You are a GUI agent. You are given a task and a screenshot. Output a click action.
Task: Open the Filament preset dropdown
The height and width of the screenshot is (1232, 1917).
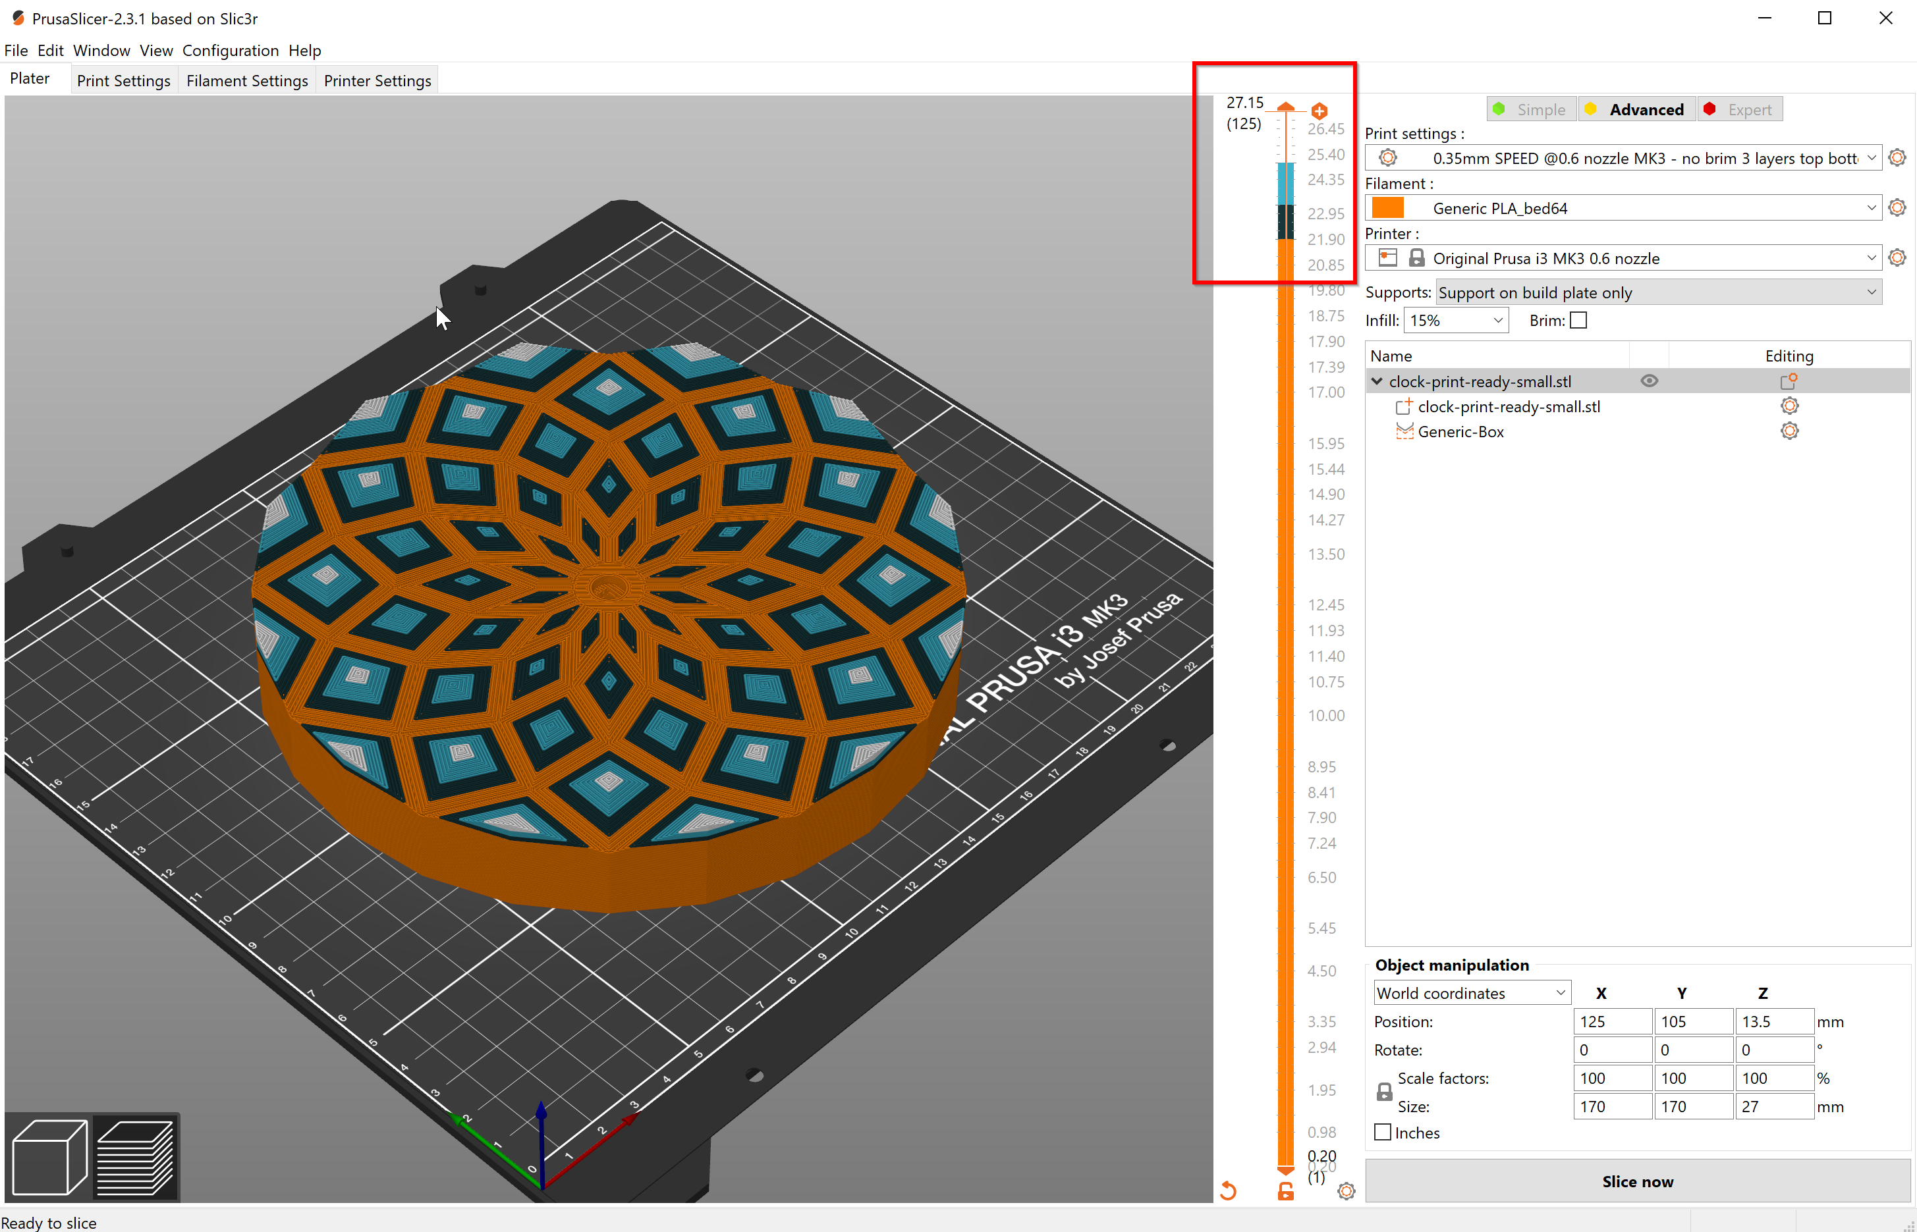(1623, 208)
